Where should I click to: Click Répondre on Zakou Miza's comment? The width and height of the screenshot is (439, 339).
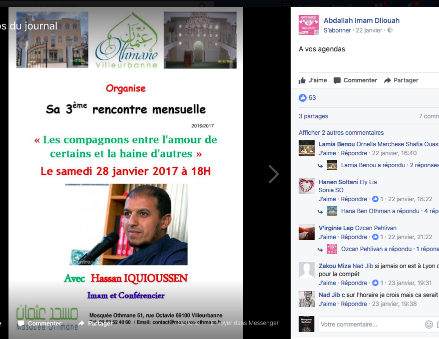coord(354,283)
